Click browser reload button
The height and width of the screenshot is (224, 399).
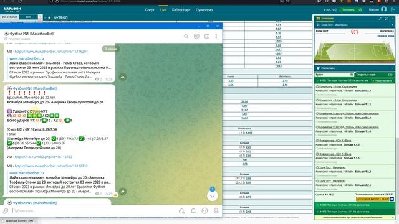pyautogui.click(x=20, y=1)
